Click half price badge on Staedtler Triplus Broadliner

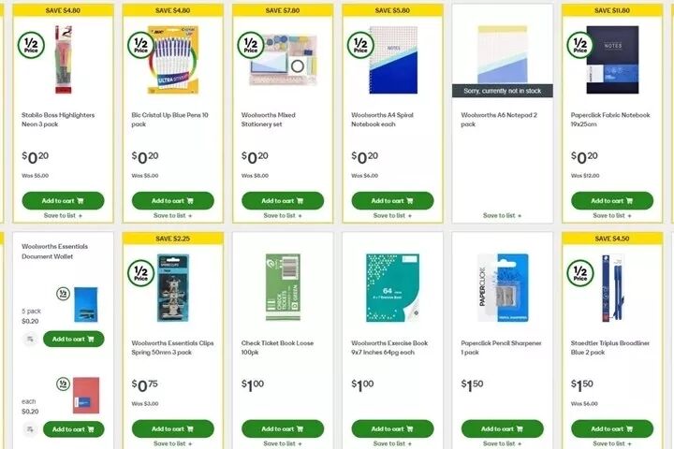580,273
